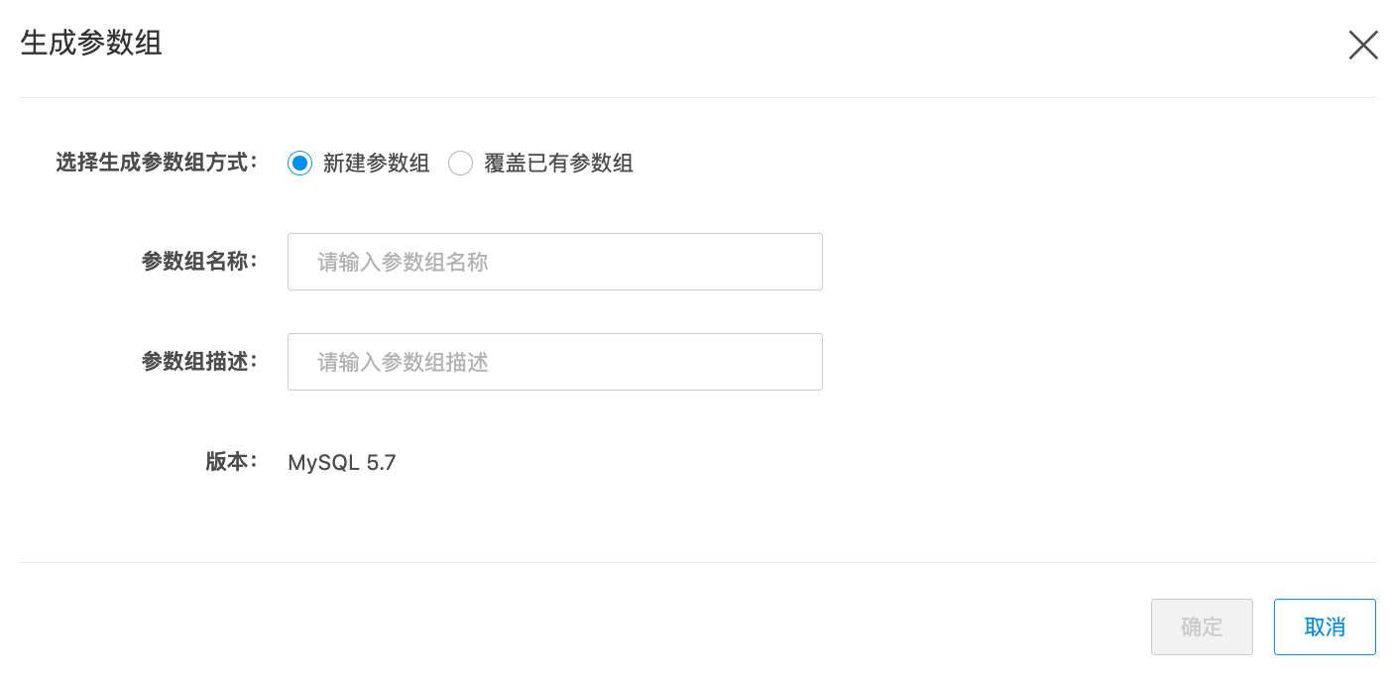Click the 参数组描述 field label
Image resolution: width=1394 pixels, height=680 pixels.
[x=198, y=362]
